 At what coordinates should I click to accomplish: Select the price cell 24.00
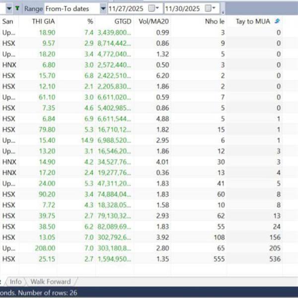click(47, 183)
